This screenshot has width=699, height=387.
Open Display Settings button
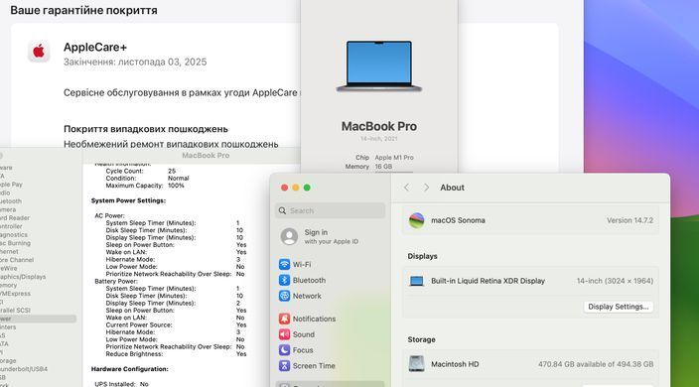619,307
